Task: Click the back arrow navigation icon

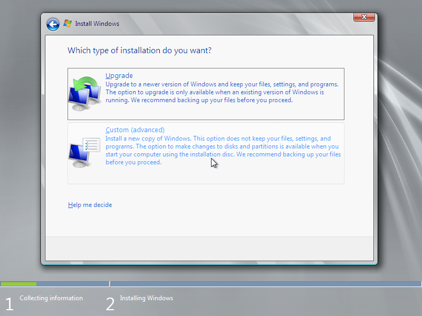Action: pos(53,24)
